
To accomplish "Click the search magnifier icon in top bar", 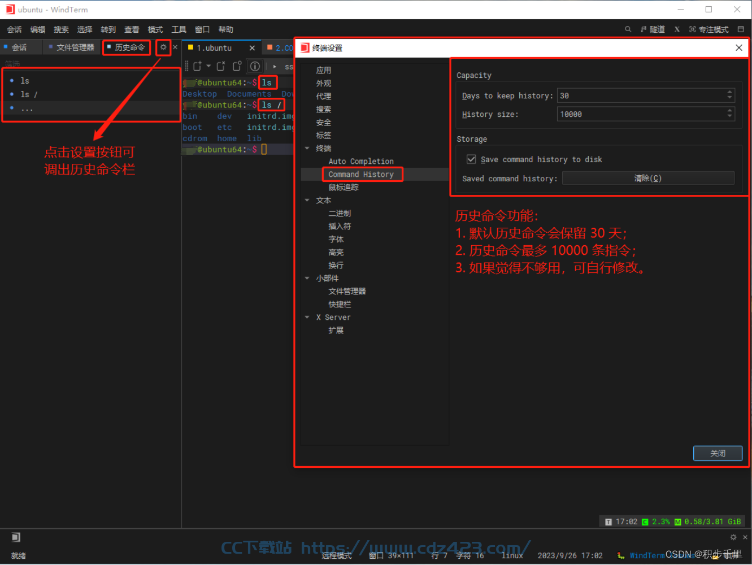I will 628,29.
